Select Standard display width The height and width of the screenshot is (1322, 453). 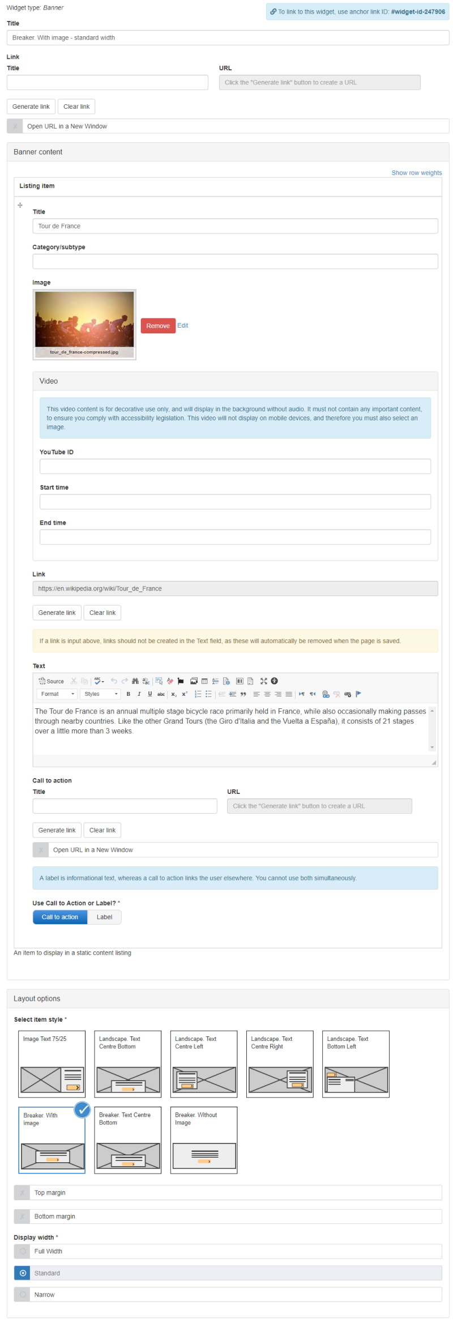pyautogui.click(x=228, y=1273)
